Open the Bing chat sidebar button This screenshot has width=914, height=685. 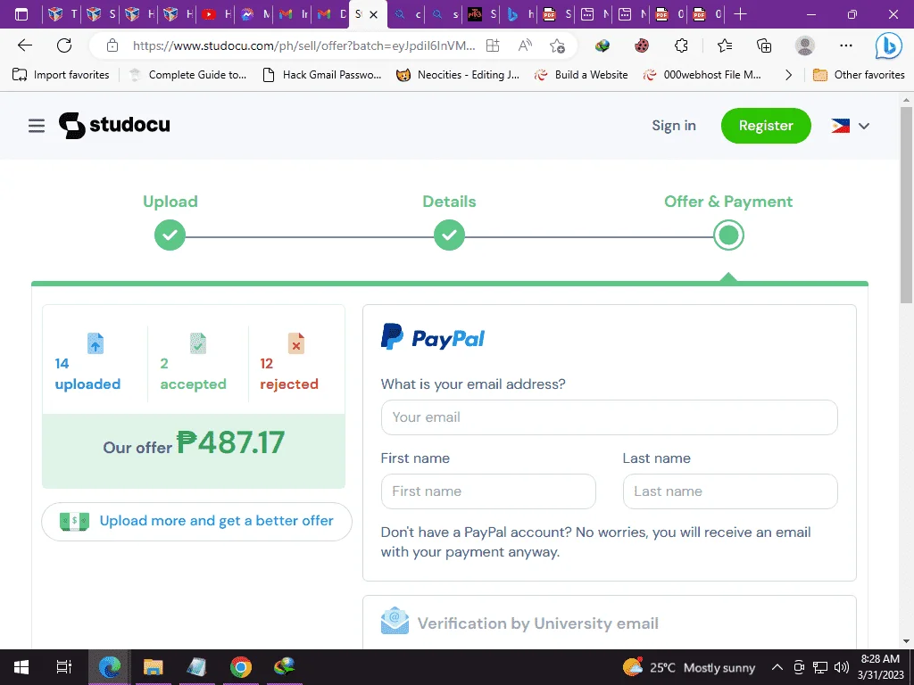tap(888, 45)
